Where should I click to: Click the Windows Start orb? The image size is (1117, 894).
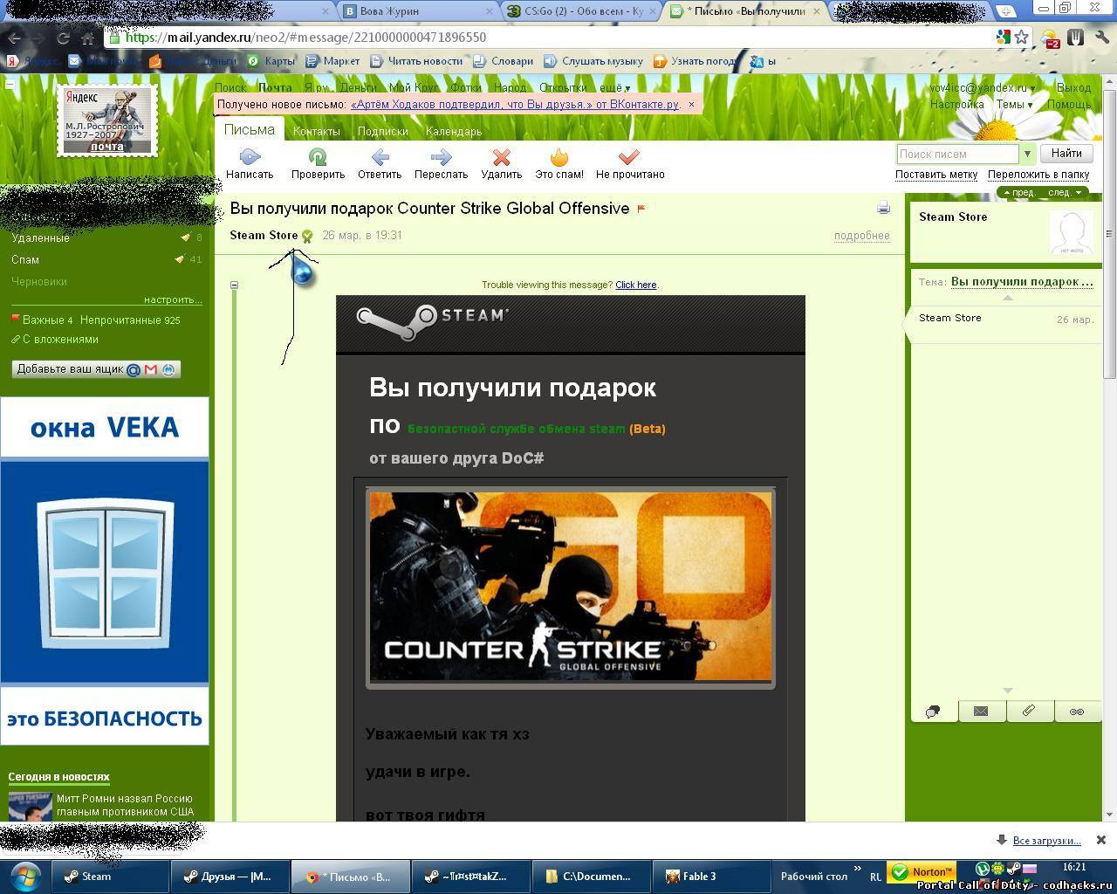point(24,876)
